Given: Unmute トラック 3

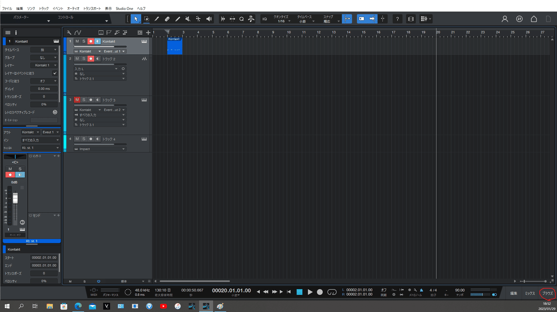Looking at the screenshot, I should pos(77,100).
